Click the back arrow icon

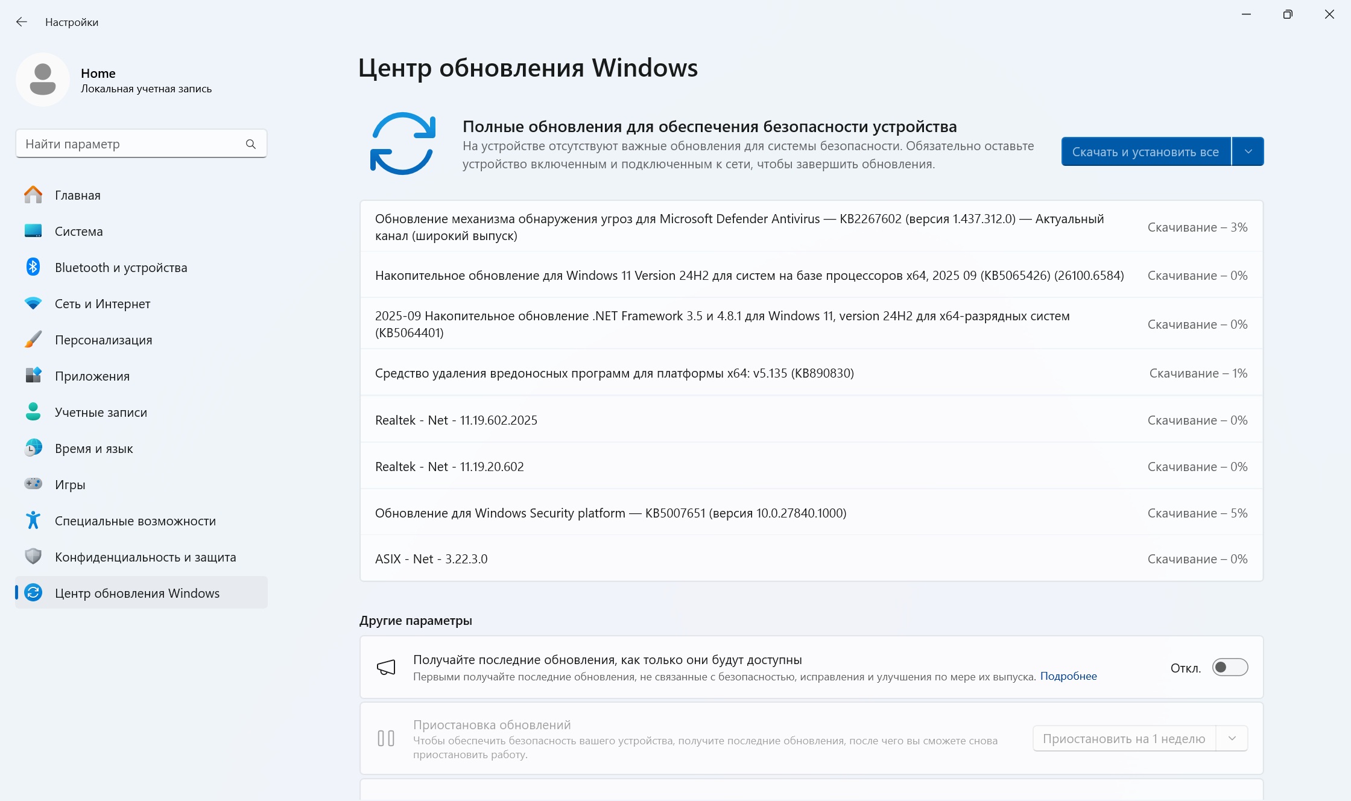click(22, 22)
